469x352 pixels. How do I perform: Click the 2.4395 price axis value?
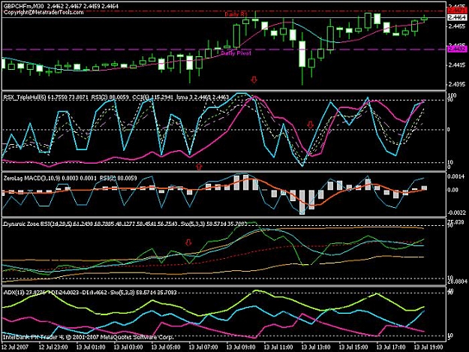(457, 84)
